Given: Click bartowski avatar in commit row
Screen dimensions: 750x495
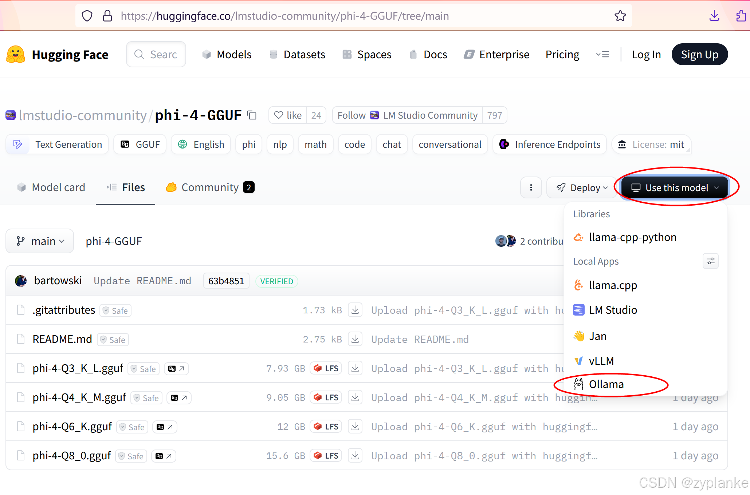Looking at the screenshot, I should [21, 281].
